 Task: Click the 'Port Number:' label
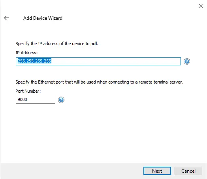point(28,91)
